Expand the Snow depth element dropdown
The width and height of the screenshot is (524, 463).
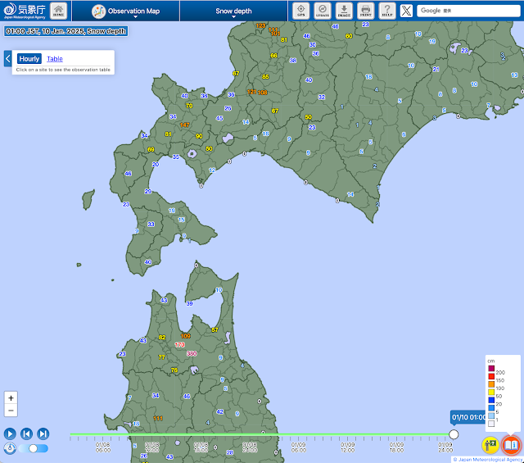[x=233, y=11]
